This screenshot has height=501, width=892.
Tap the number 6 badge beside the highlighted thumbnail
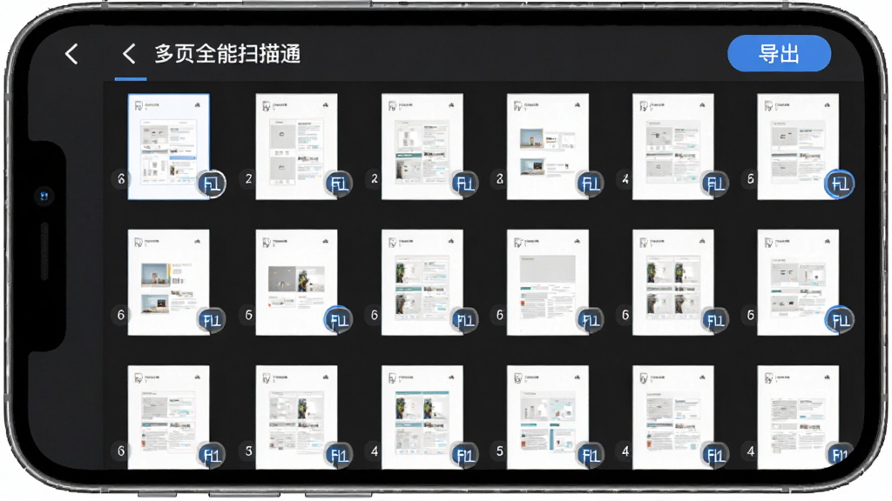tap(120, 179)
